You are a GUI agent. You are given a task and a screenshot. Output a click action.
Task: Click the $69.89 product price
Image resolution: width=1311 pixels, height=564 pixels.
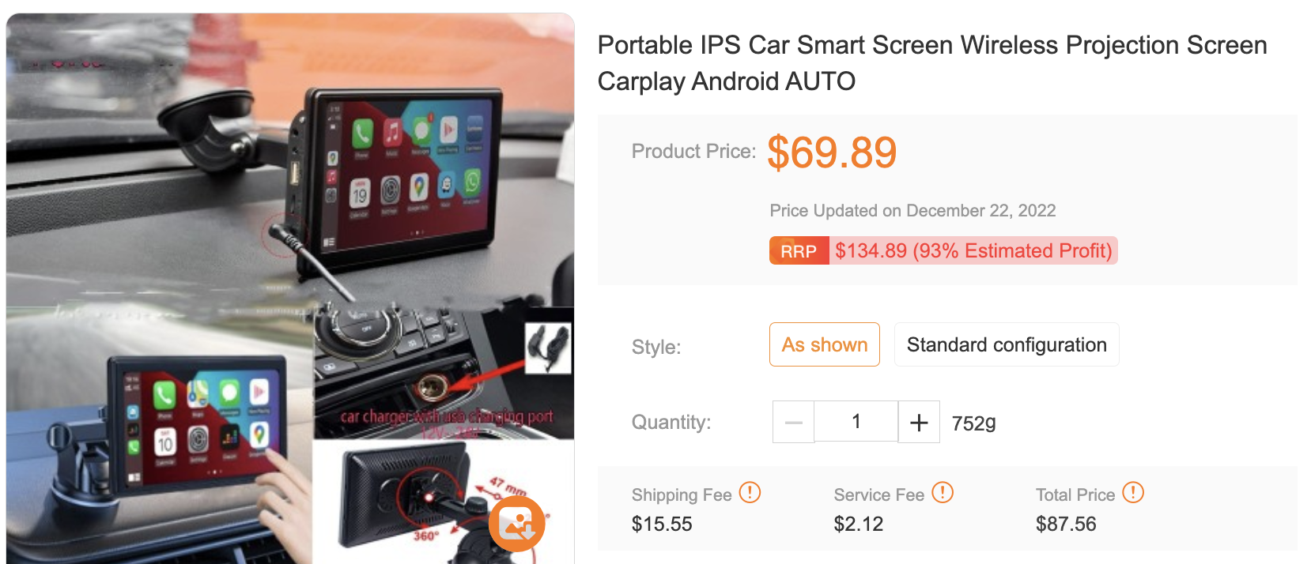pyautogui.click(x=832, y=152)
